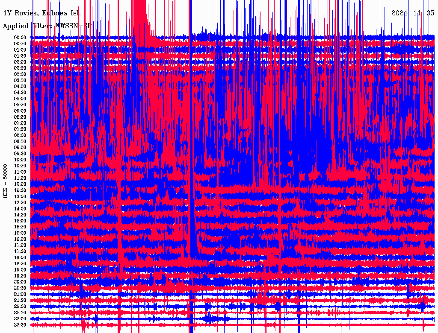Select the 20:00 time row label

[x=20, y=282]
